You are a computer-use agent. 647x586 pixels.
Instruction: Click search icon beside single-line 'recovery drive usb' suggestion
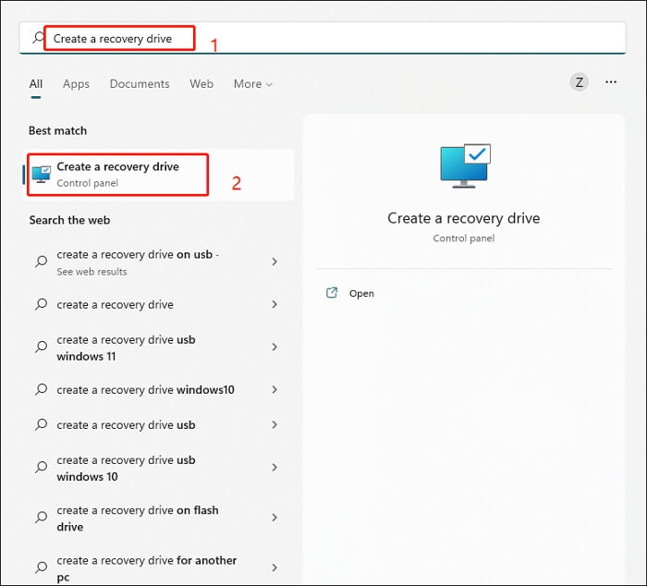(42, 424)
